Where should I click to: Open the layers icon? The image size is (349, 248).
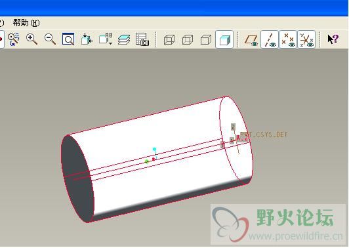pyautogui.click(x=124, y=39)
